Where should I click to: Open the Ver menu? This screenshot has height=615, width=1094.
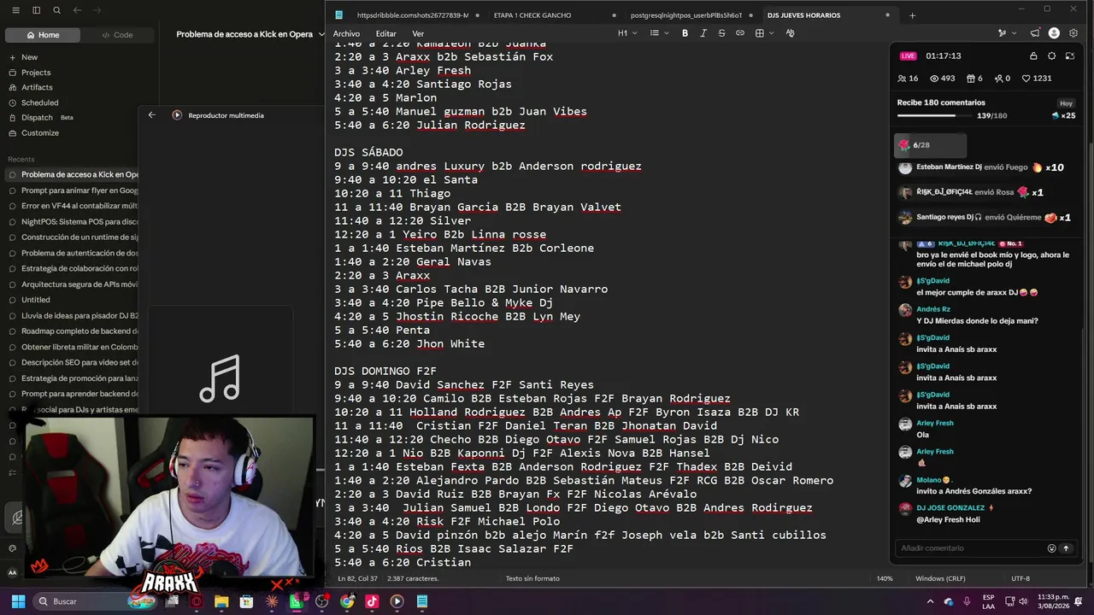point(418,33)
